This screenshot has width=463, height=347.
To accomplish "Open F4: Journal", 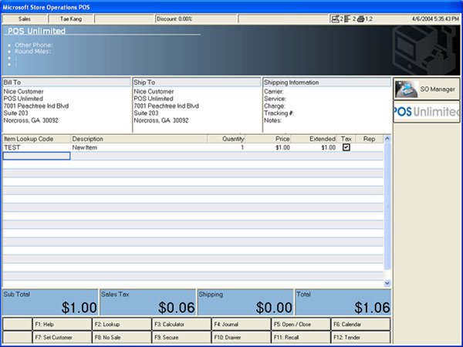I will point(241,325).
